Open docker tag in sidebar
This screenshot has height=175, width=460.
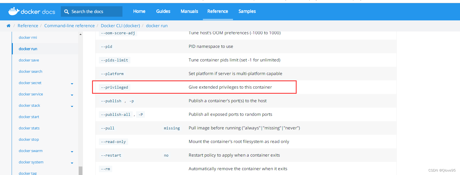pos(28,173)
